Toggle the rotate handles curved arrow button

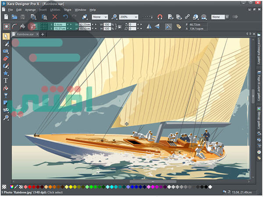tap(14, 26)
